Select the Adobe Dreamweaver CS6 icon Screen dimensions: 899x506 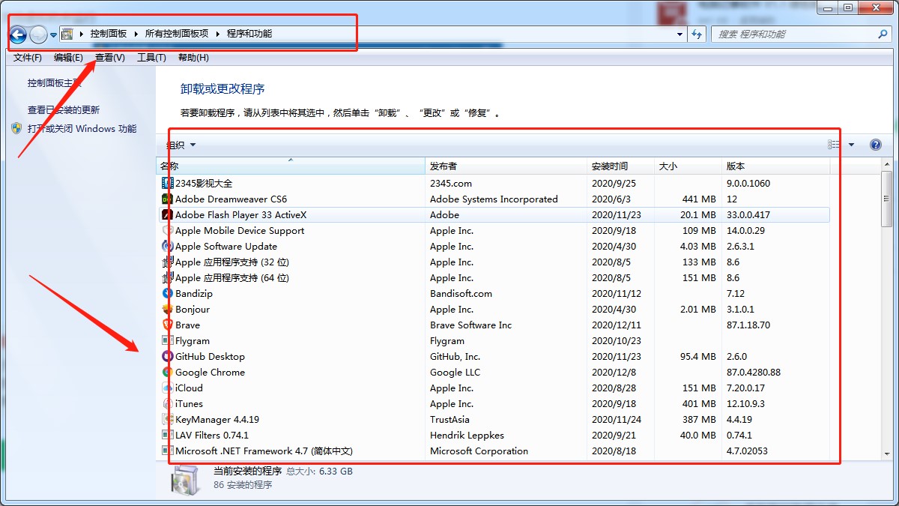pos(168,199)
